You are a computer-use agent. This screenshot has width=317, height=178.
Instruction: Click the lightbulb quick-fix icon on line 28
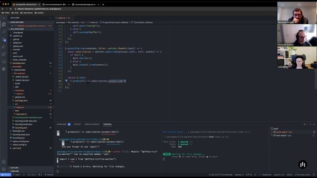point(66,81)
